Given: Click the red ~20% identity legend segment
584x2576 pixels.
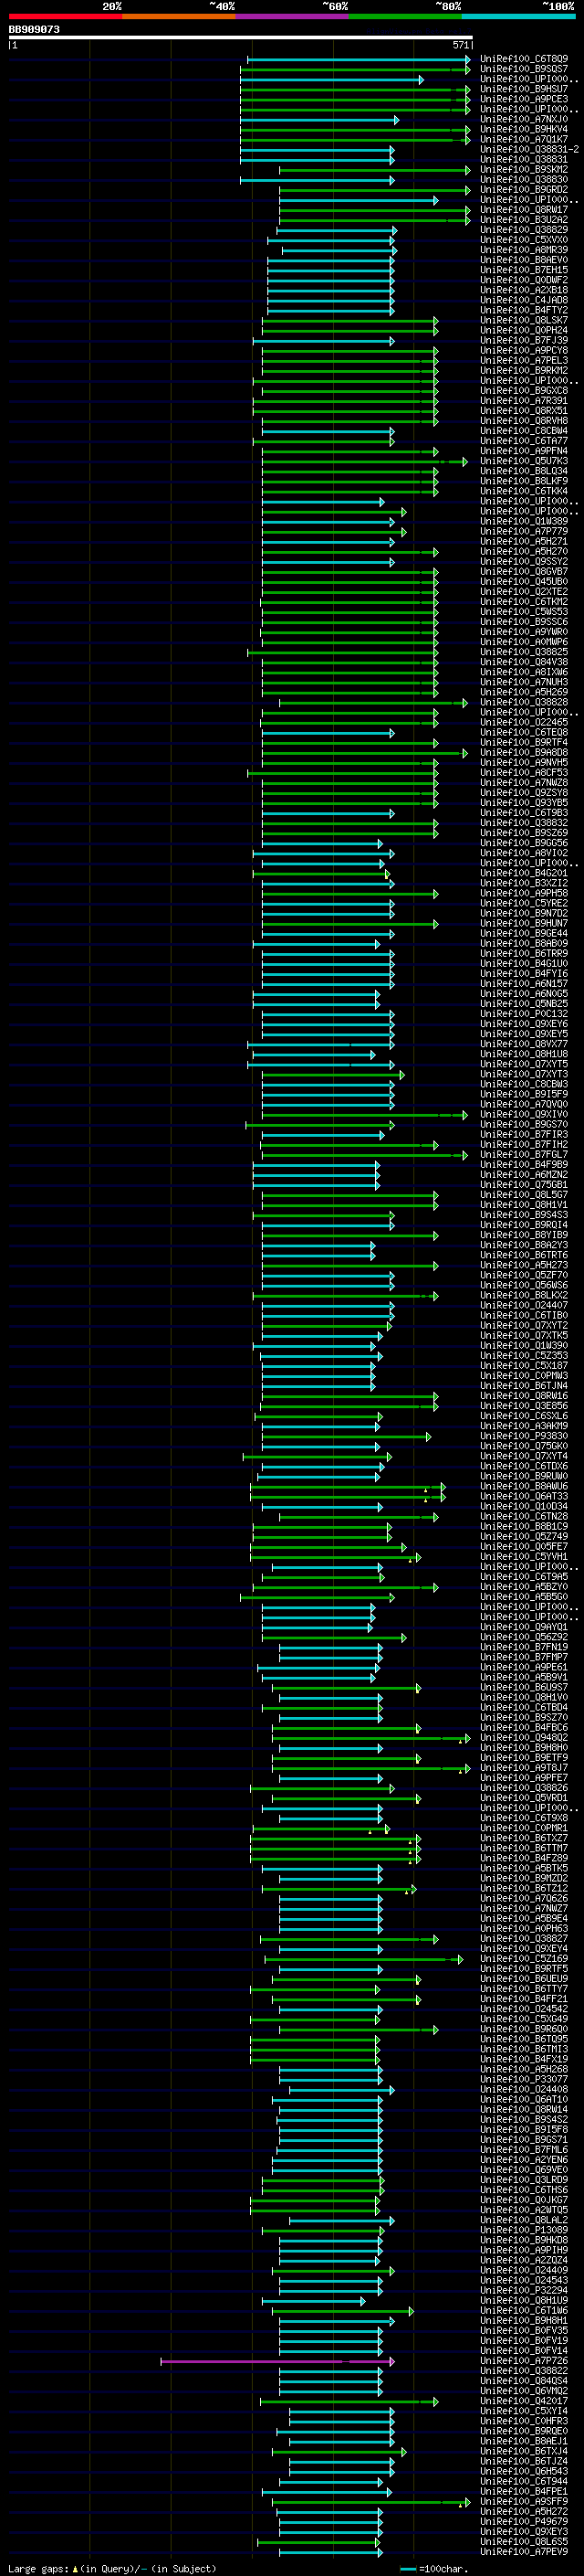Looking at the screenshot, I should pyautogui.click(x=65, y=17).
